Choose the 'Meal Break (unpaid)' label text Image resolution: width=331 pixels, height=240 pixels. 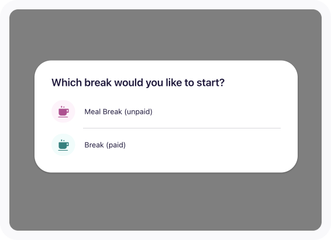click(119, 112)
